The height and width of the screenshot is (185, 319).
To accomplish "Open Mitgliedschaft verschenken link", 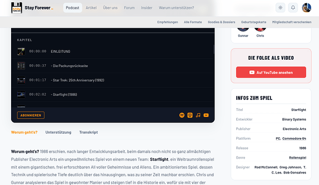I will click(292, 22).
